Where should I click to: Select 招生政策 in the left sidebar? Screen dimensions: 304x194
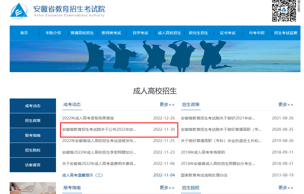click(x=33, y=120)
